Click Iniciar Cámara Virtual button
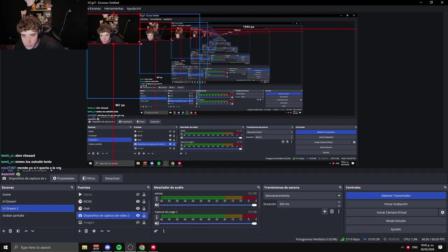This screenshot has height=252, width=448. pyautogui.click(x=392, y=212)
